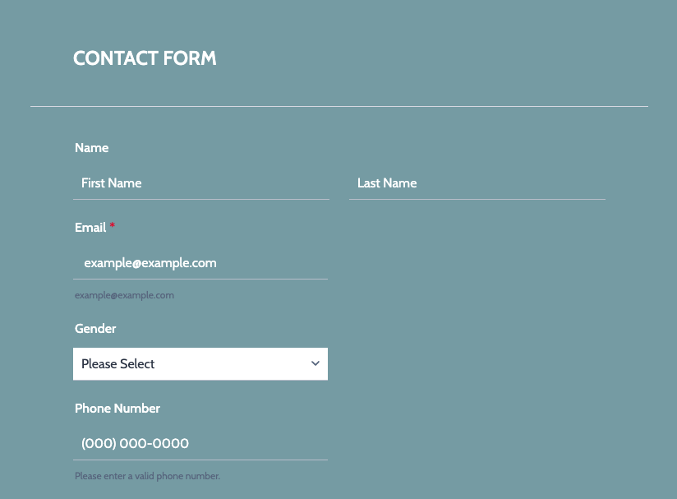Click the underline under the phone input
The width and height of the screenshot is (677, 499).
(200, 460)
